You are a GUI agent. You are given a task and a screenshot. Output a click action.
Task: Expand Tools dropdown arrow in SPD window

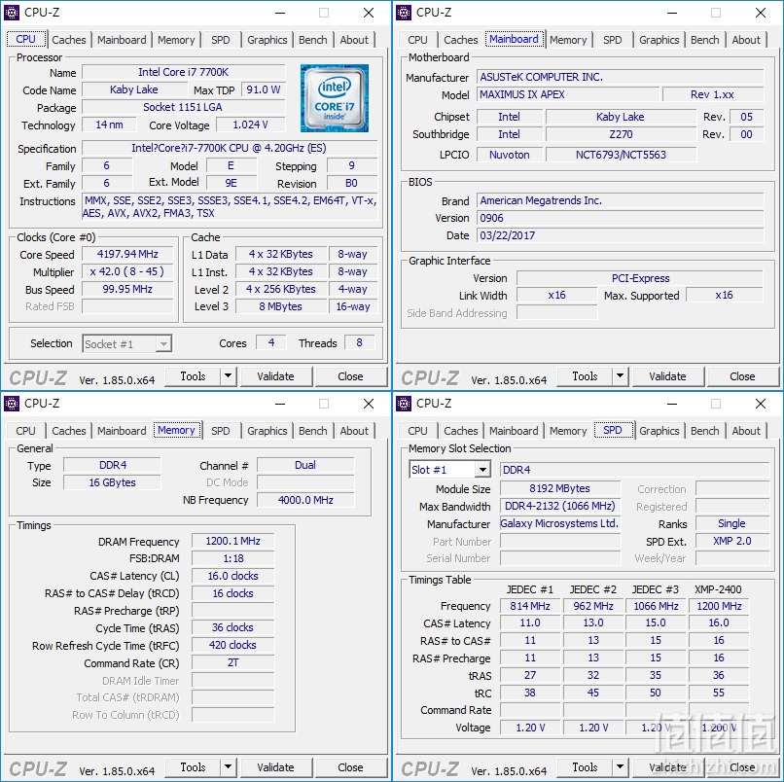(620, 767)
